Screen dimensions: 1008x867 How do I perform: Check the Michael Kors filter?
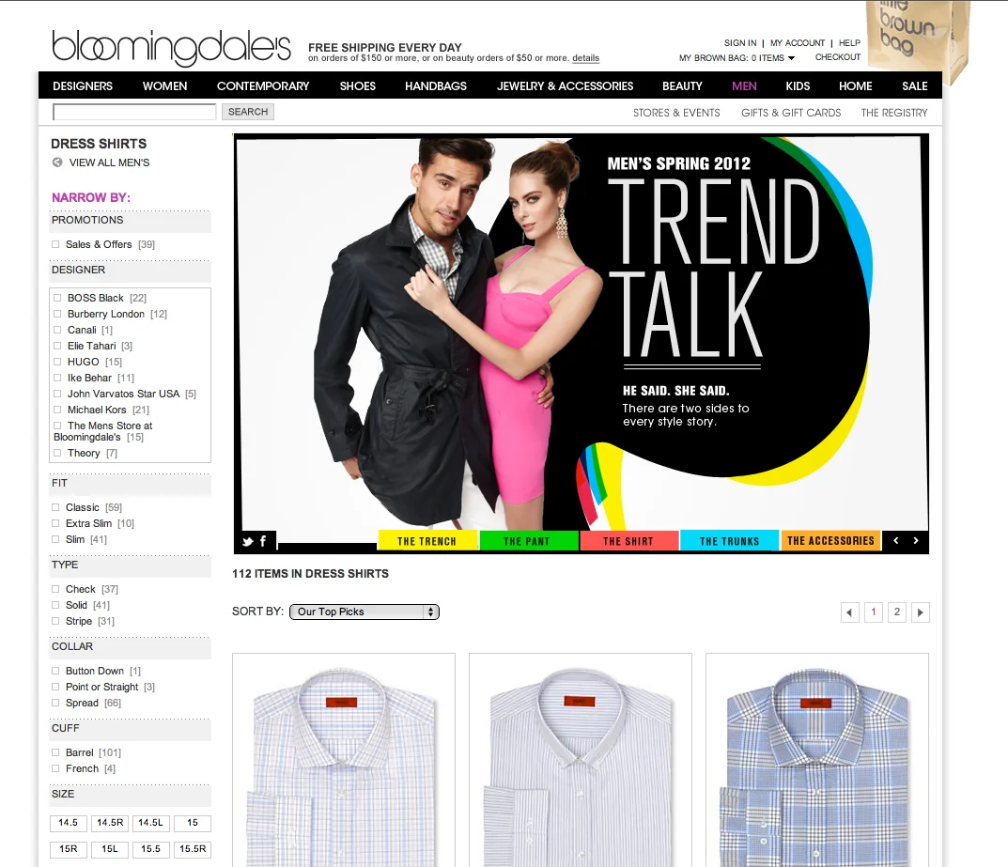(57, 410)
